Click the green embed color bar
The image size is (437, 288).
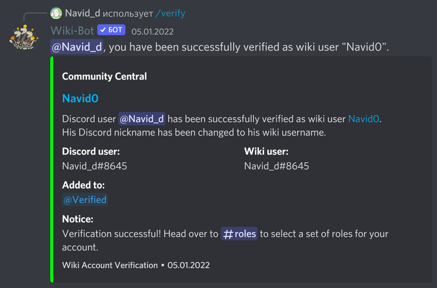52,169
